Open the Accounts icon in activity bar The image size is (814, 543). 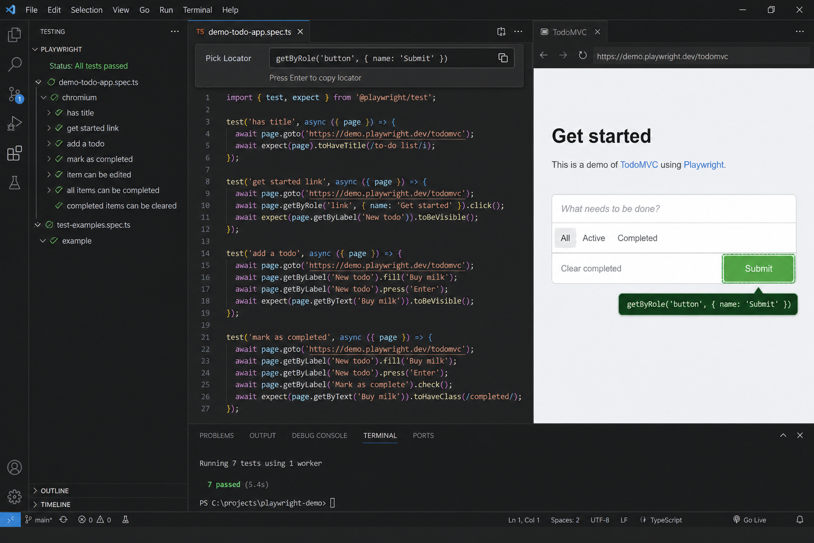tap(14, 467)
